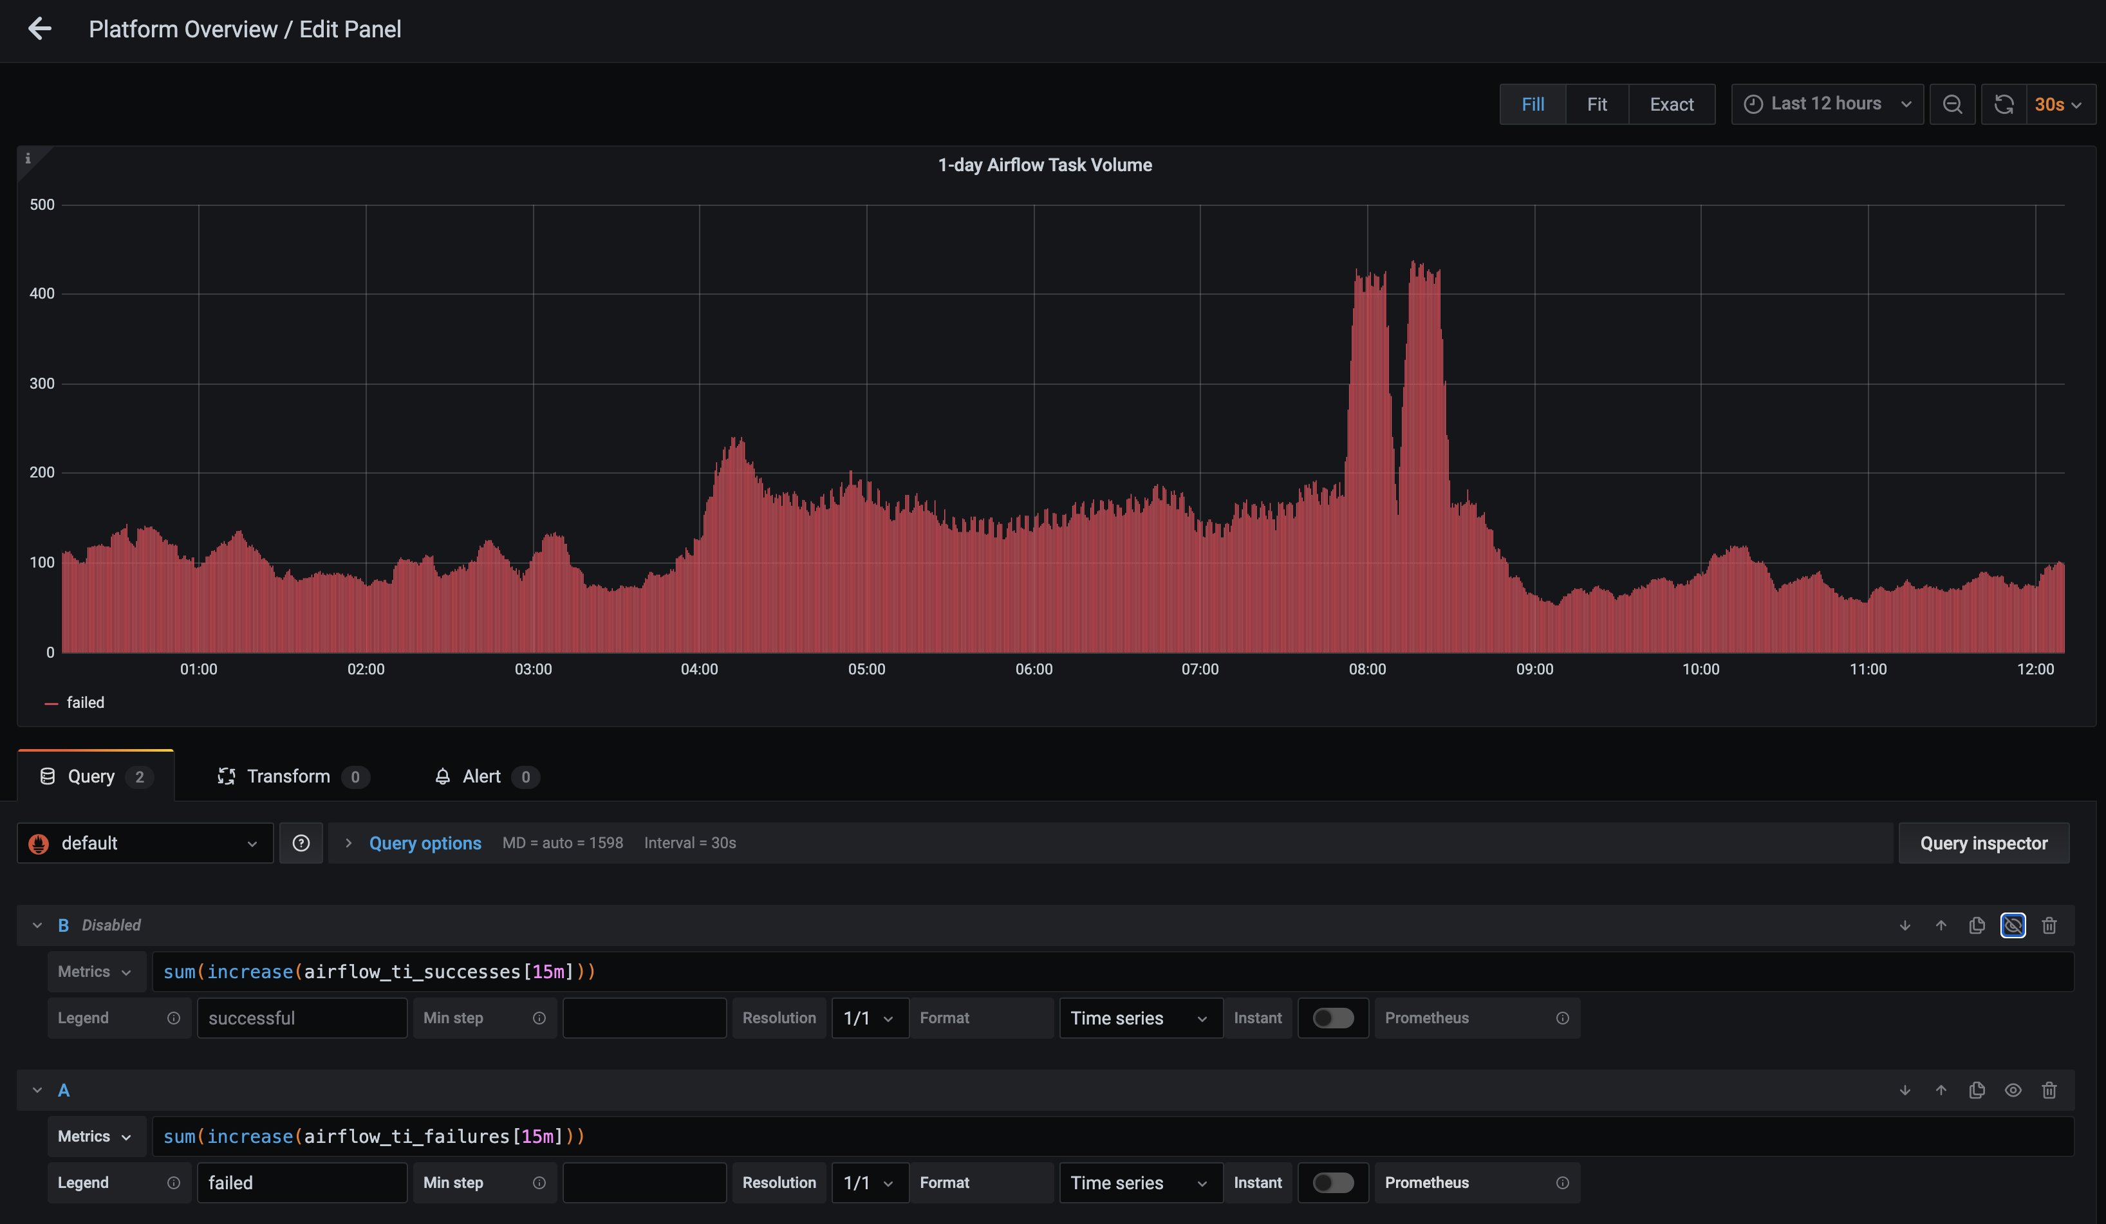Image resolution: width=2106 pixels, height=1224 pixels.
Task: Open the Query inspector
Action: point(1983,842)
